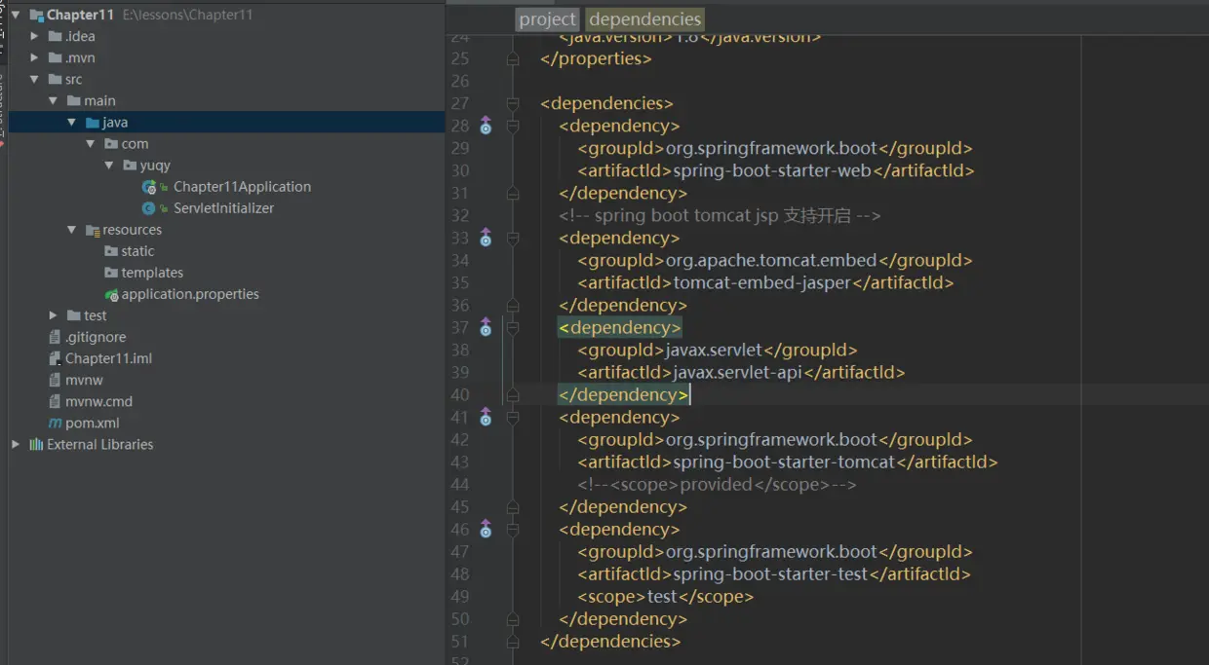This screenshot has width=1209, height=665.
Task: Open application.properties file
Action: [x=190, y=294]
